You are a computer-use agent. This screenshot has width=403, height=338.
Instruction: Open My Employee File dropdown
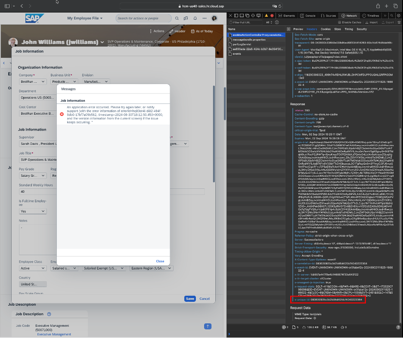coord(85,18)
